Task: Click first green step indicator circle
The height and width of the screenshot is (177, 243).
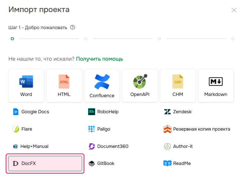Action: [12, 39]
